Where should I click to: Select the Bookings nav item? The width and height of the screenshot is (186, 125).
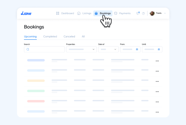(x=103, y=13)
